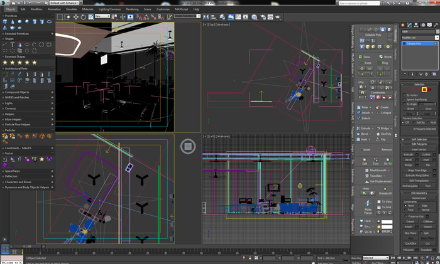
Task: Select Vertex sub-object level icon
Action: (407, 90)
